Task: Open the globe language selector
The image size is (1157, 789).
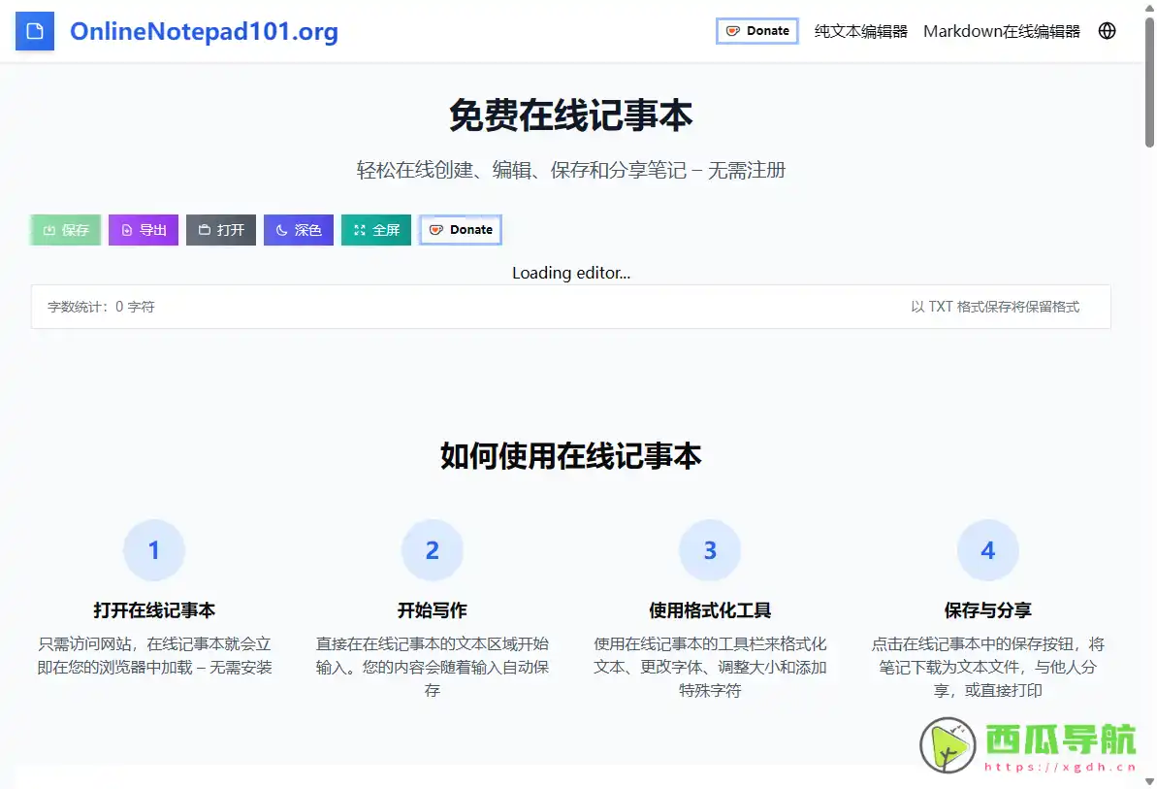Action: click(1107, 31)
